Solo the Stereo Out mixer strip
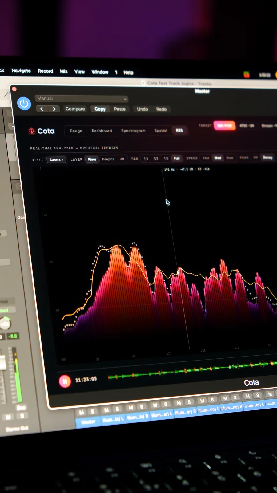The image size is (277, 493). [22, 416]
